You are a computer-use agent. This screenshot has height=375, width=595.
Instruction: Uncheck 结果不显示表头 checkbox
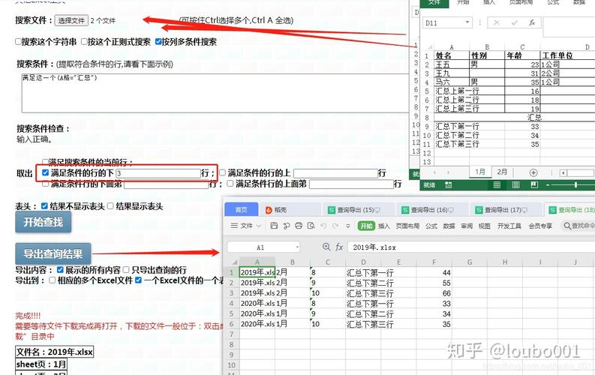click(44, 206)
